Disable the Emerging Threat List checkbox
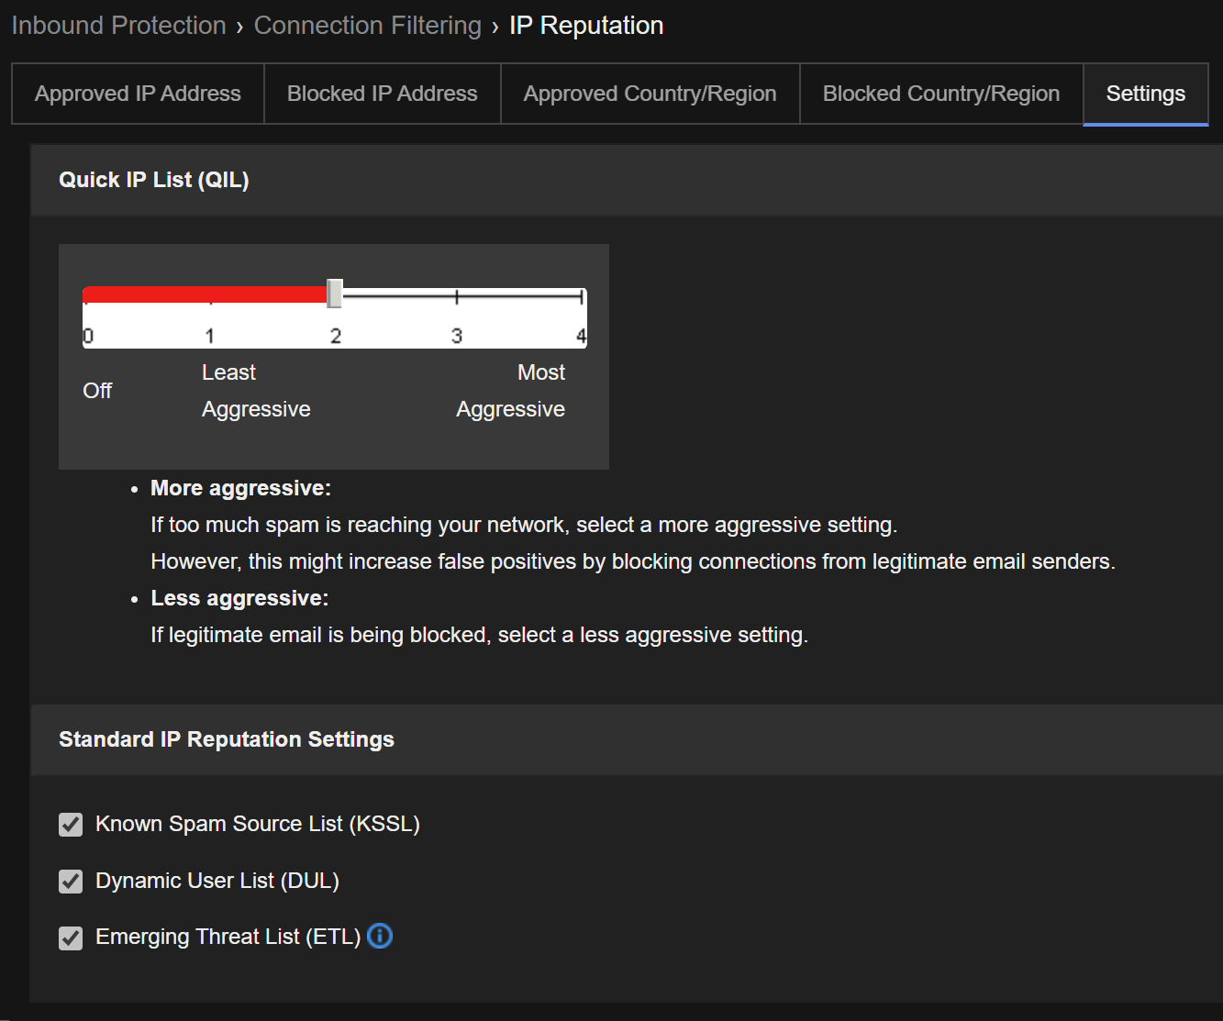Screen dimensions: 1223x1021 click(x=71, y=938)
